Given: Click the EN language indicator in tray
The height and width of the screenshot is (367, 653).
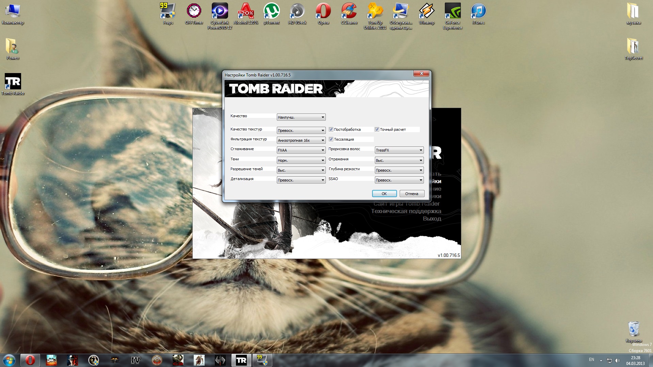Looking at the screenshot, I should point(591,360).
